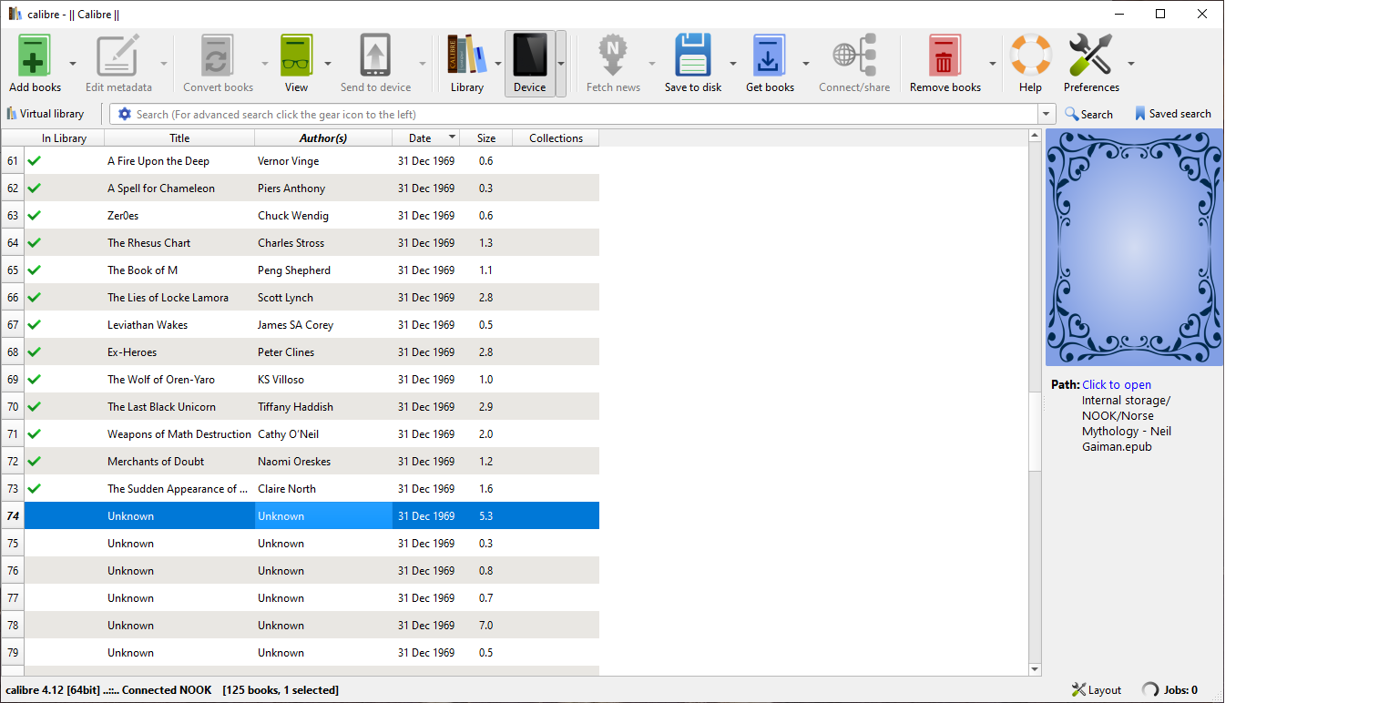1399x703 pixels.
Task: Expand the Save to disk dropdown arrow
Action: (733, 64)
